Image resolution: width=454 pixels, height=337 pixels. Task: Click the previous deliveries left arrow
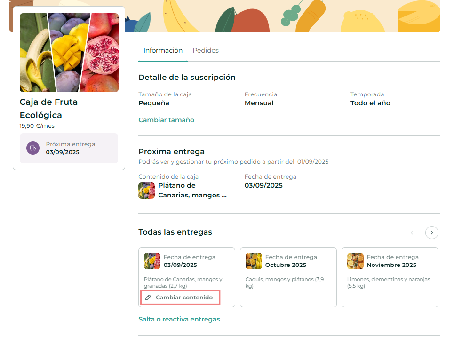pos(412,233)
